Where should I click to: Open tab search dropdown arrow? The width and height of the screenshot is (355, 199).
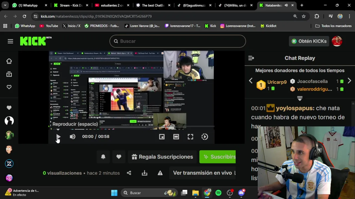[5, 5]
